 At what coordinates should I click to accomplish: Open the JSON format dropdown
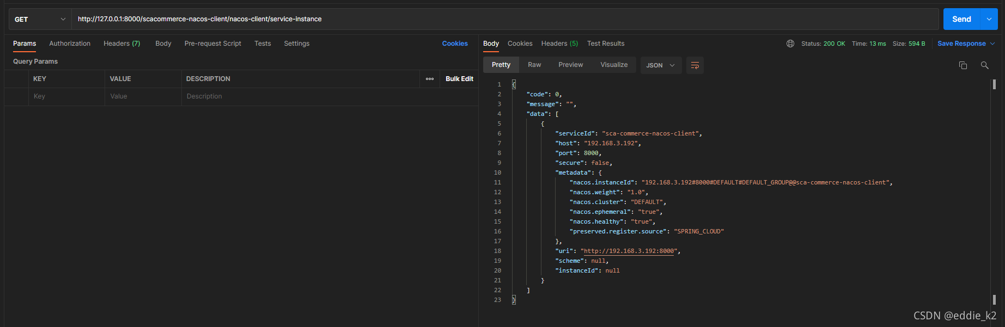point(661,65)
